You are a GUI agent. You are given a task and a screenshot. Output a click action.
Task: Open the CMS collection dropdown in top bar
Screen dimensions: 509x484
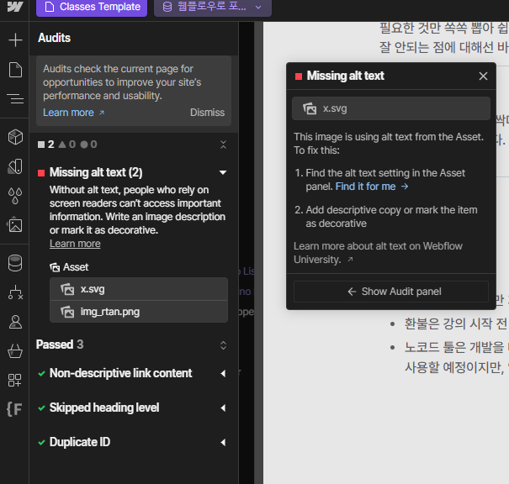[x=213, y=7]
